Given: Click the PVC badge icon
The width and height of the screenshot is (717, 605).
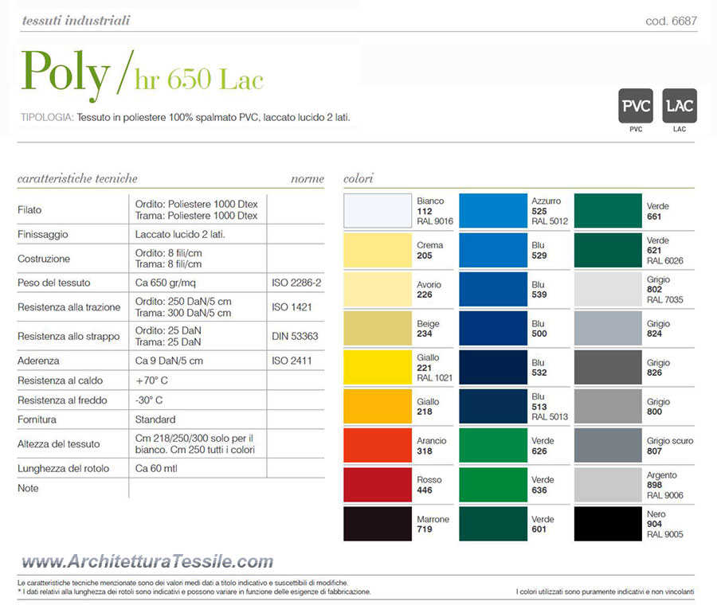Looking at the screenshot, I should (636, 106).
